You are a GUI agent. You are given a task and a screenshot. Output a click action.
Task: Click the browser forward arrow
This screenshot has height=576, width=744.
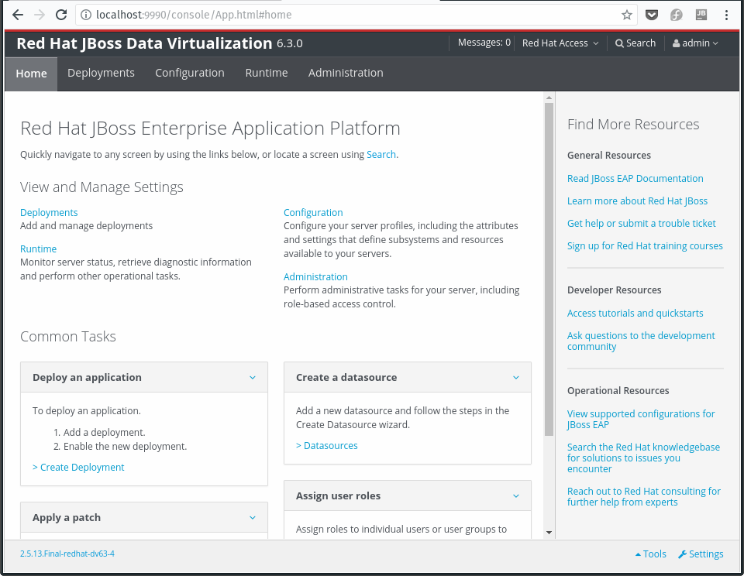coord(40,15)
